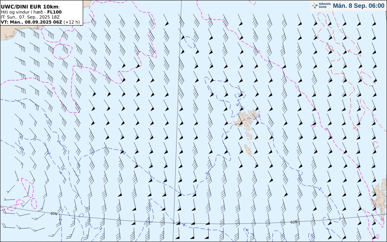Click the 'VT: Mán.. 08.09.2025 06Z' line

tap(40, 22)
